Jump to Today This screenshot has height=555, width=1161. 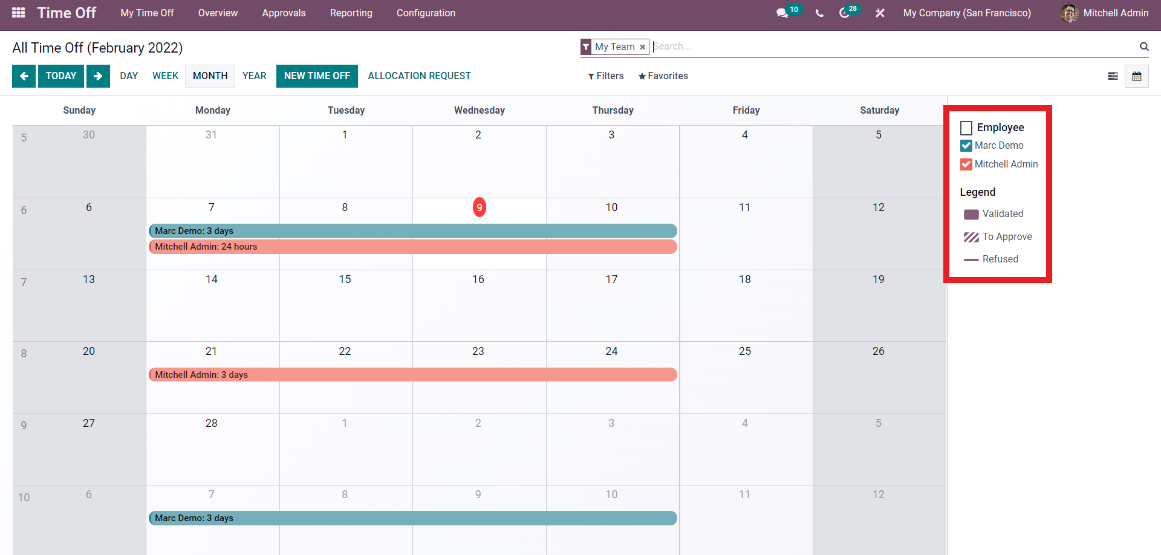click(61, 76)
